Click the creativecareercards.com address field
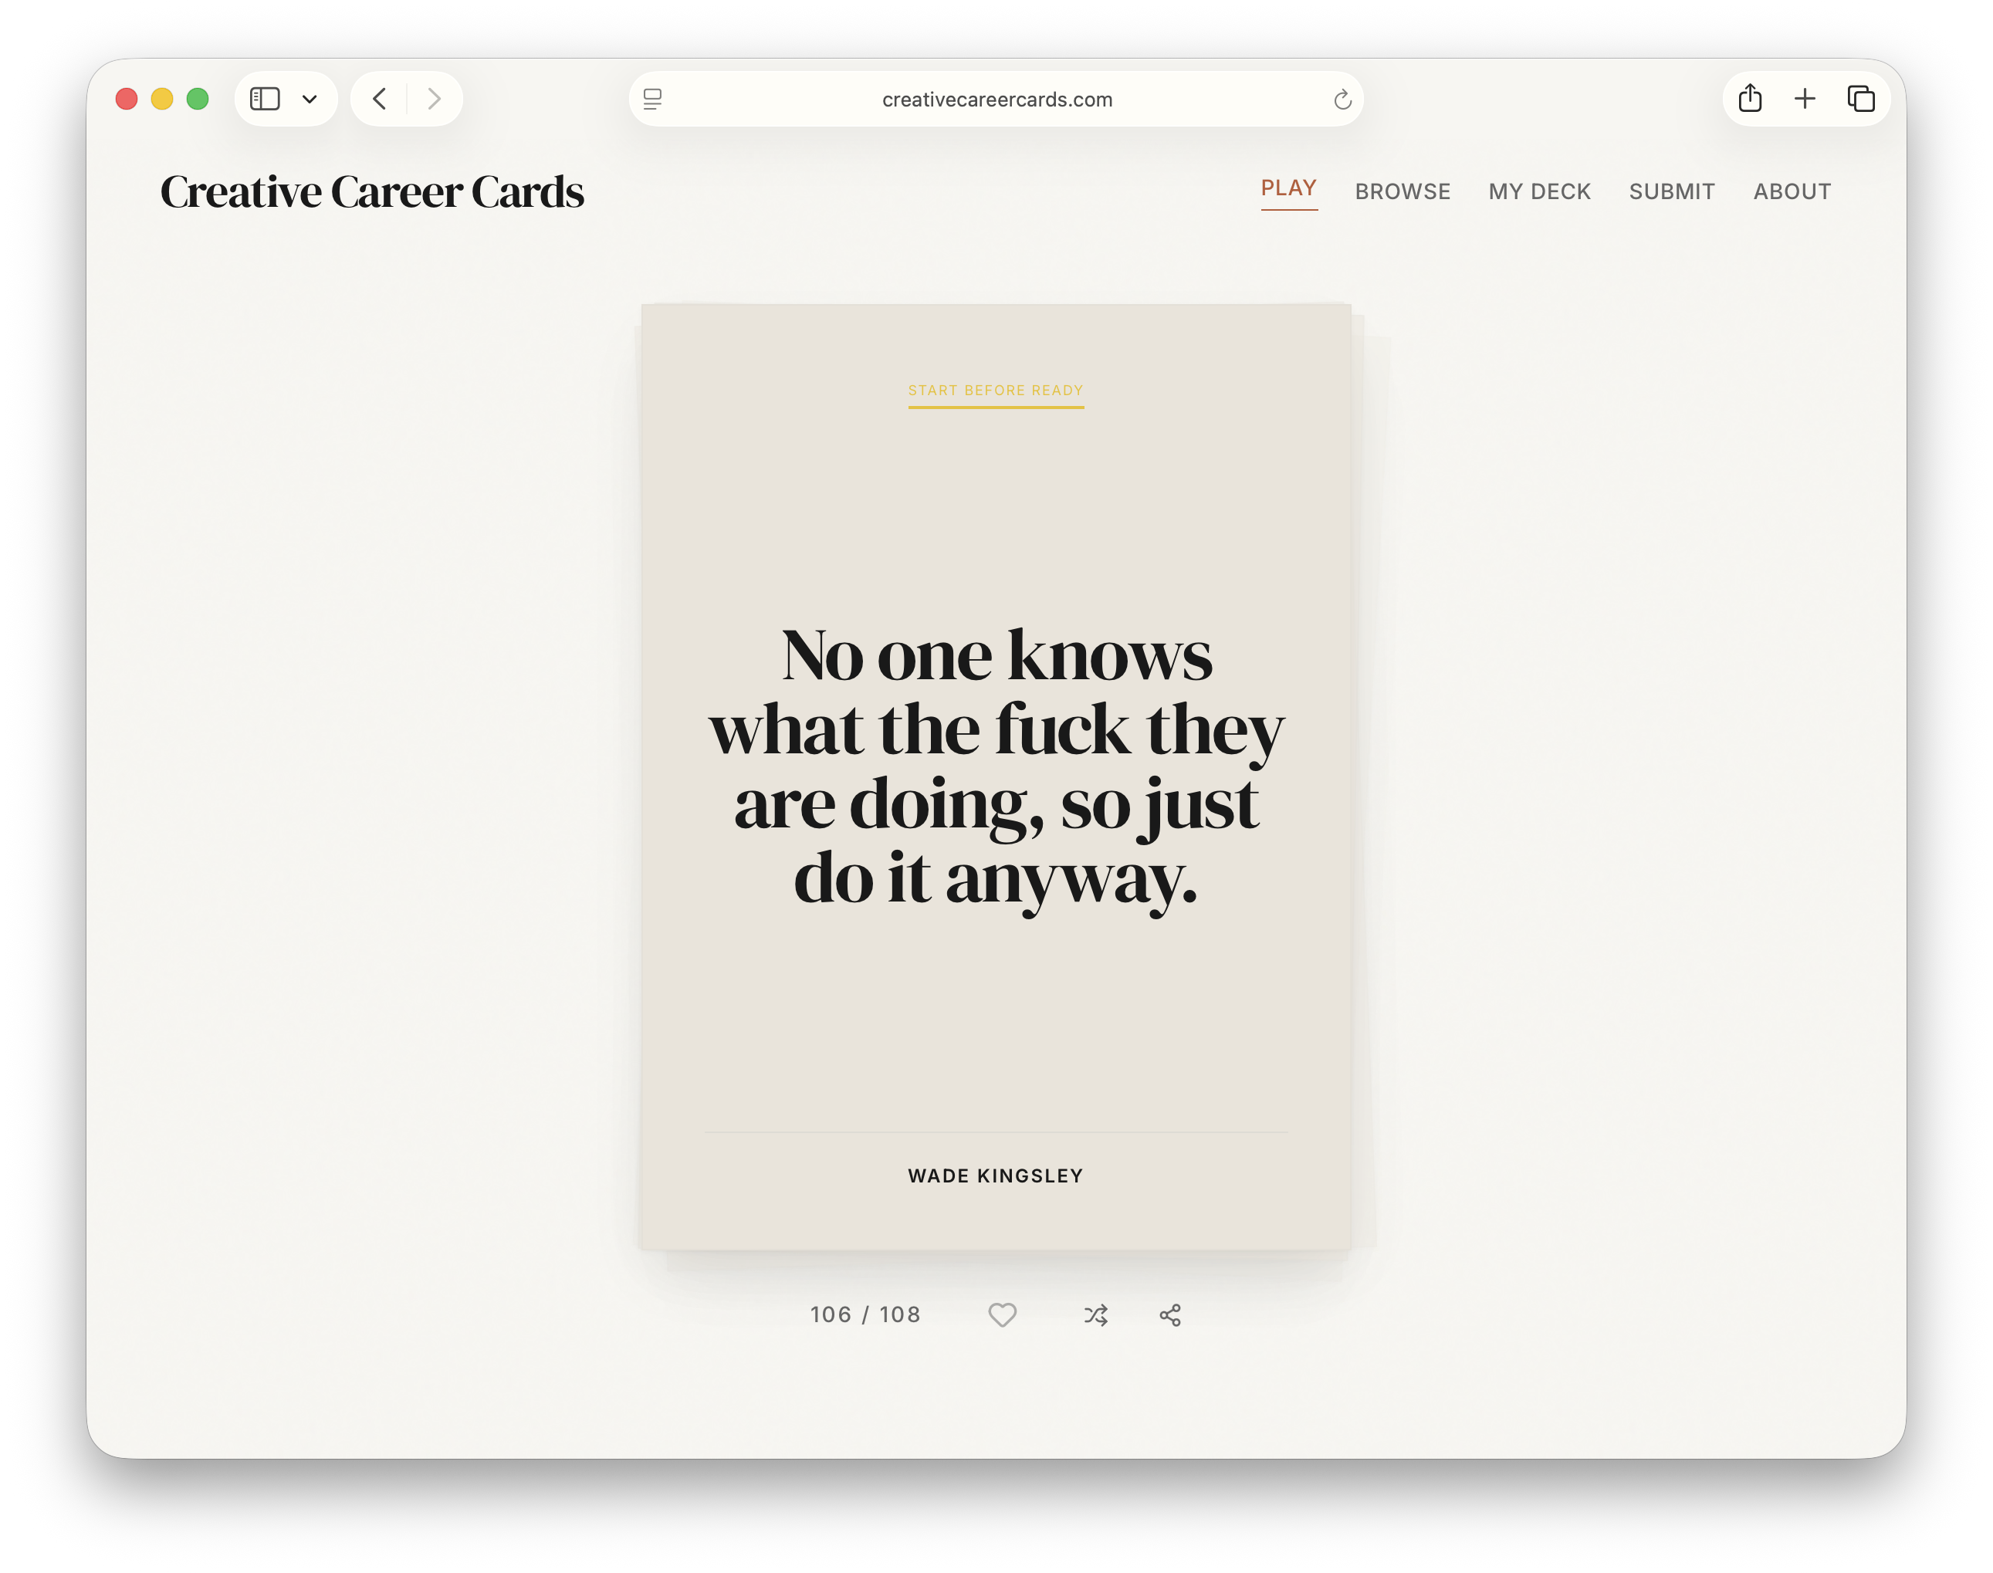 pyautogui.click(x=996, y=99)
